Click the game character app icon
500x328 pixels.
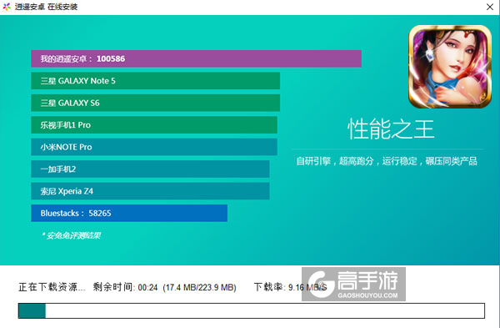450,67
